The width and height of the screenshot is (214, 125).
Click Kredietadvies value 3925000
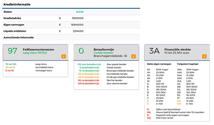coord(78,18)
